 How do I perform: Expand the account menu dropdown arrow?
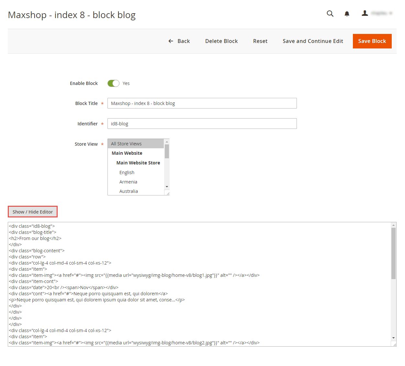(391, 13)
